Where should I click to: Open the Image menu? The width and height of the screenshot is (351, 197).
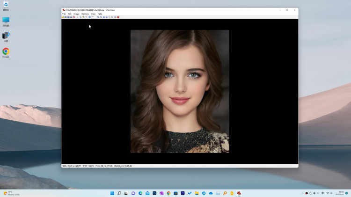click(x=76, y=14)
